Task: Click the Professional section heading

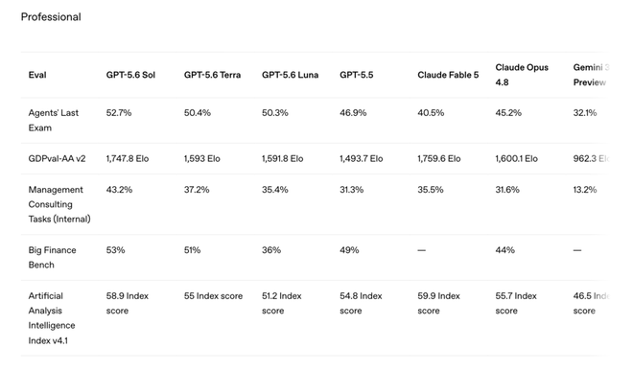Action: pyautogui.click(x=51, y=17)
